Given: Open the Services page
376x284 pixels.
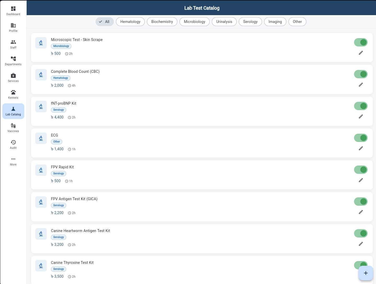Looking at the screenshot, I should 13,78.
